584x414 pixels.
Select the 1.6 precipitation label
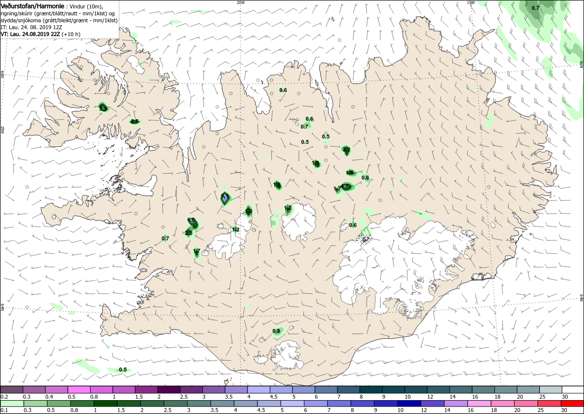tap(277, 184)
